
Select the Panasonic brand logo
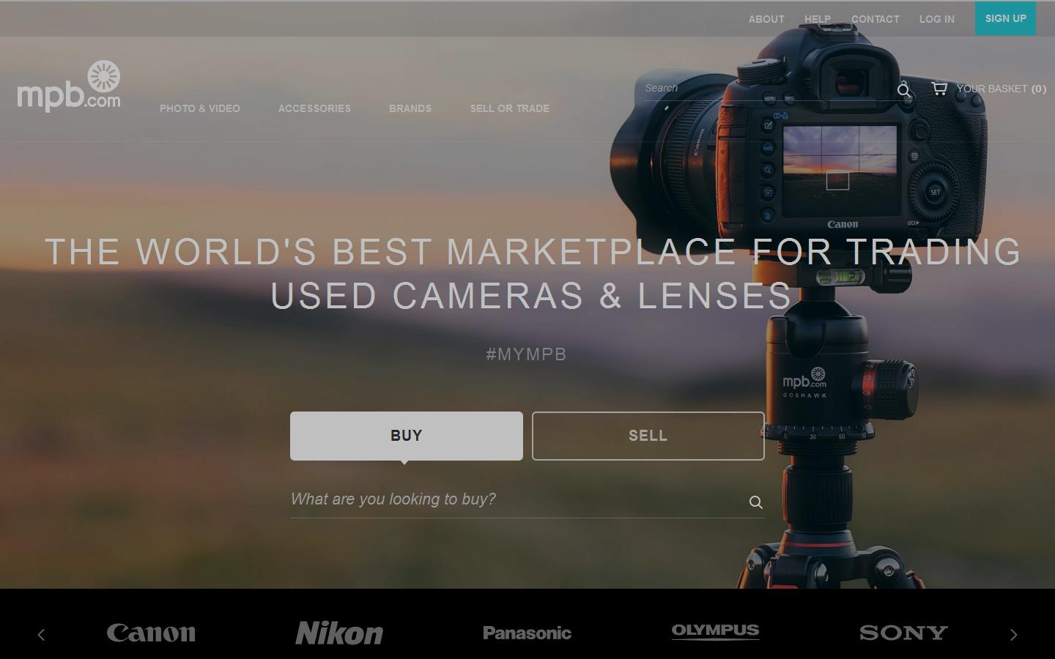click(x=527, y=633)
